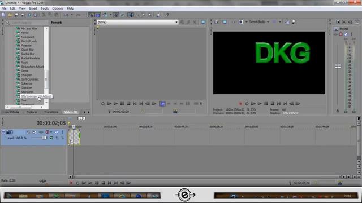
Task: Select the Soft Contrast effect
Action: tap(30, 79)
